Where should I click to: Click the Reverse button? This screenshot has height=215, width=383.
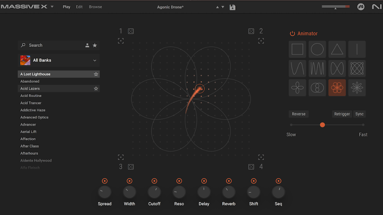[298, 114]
